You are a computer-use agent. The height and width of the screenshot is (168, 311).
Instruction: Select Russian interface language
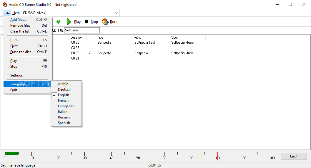[66, 117]
